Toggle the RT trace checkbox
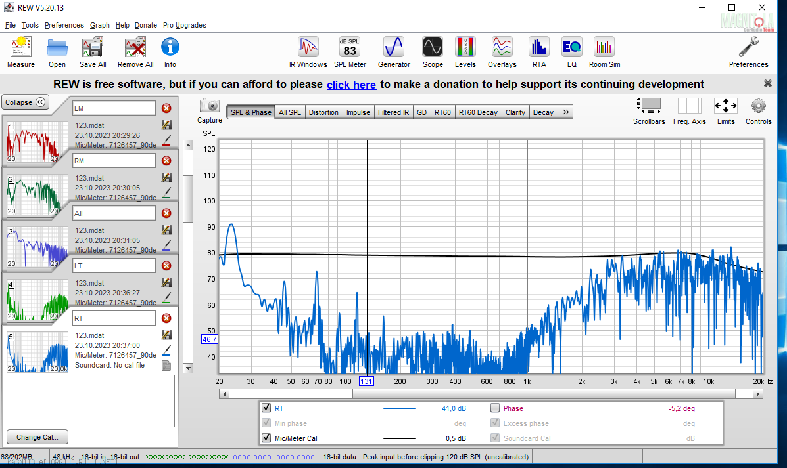 [x=266, y=408]
